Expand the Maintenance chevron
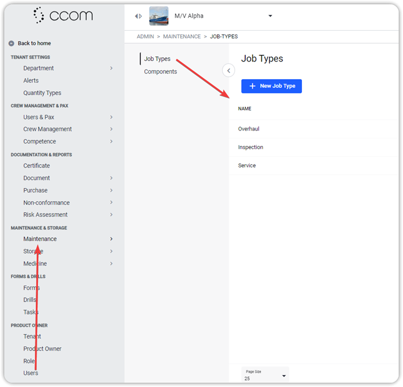403x387 pixels. (111, 239)
